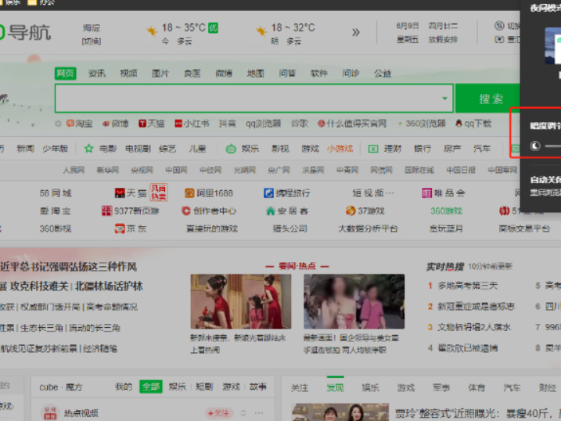The height and width of the screenshot is (421, 561).
Task: Click the 淘宝 icon link below search
Action: [x=70, y=124]
